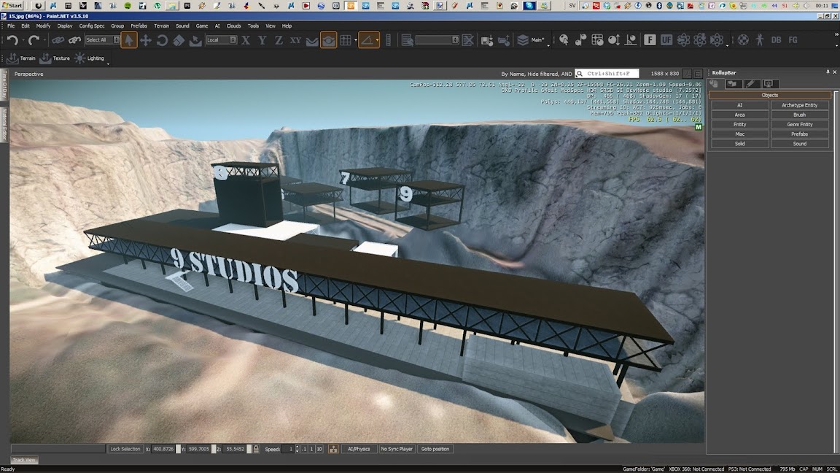840x473 pixels.
Task: Click the Link Object chain icon
Action: [58, 40]
